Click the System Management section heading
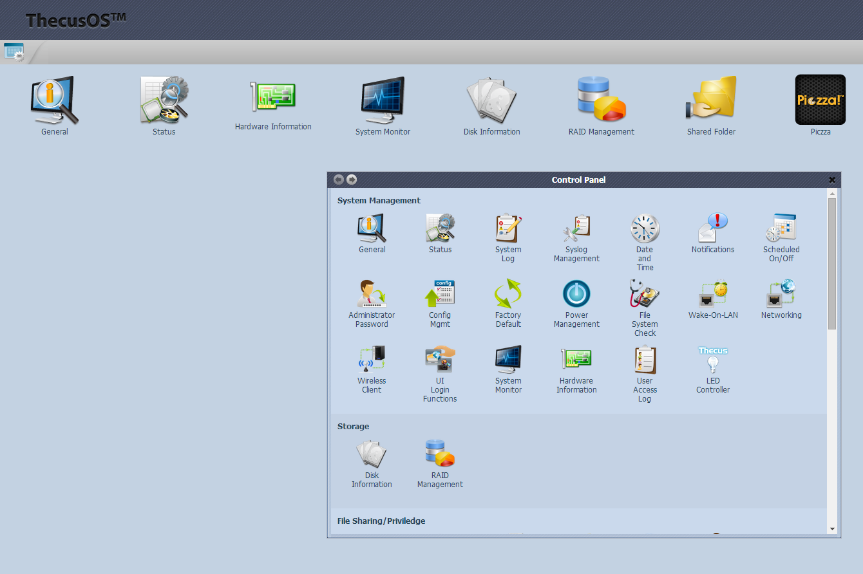863x574 pixels. click(x=379, y=201)
